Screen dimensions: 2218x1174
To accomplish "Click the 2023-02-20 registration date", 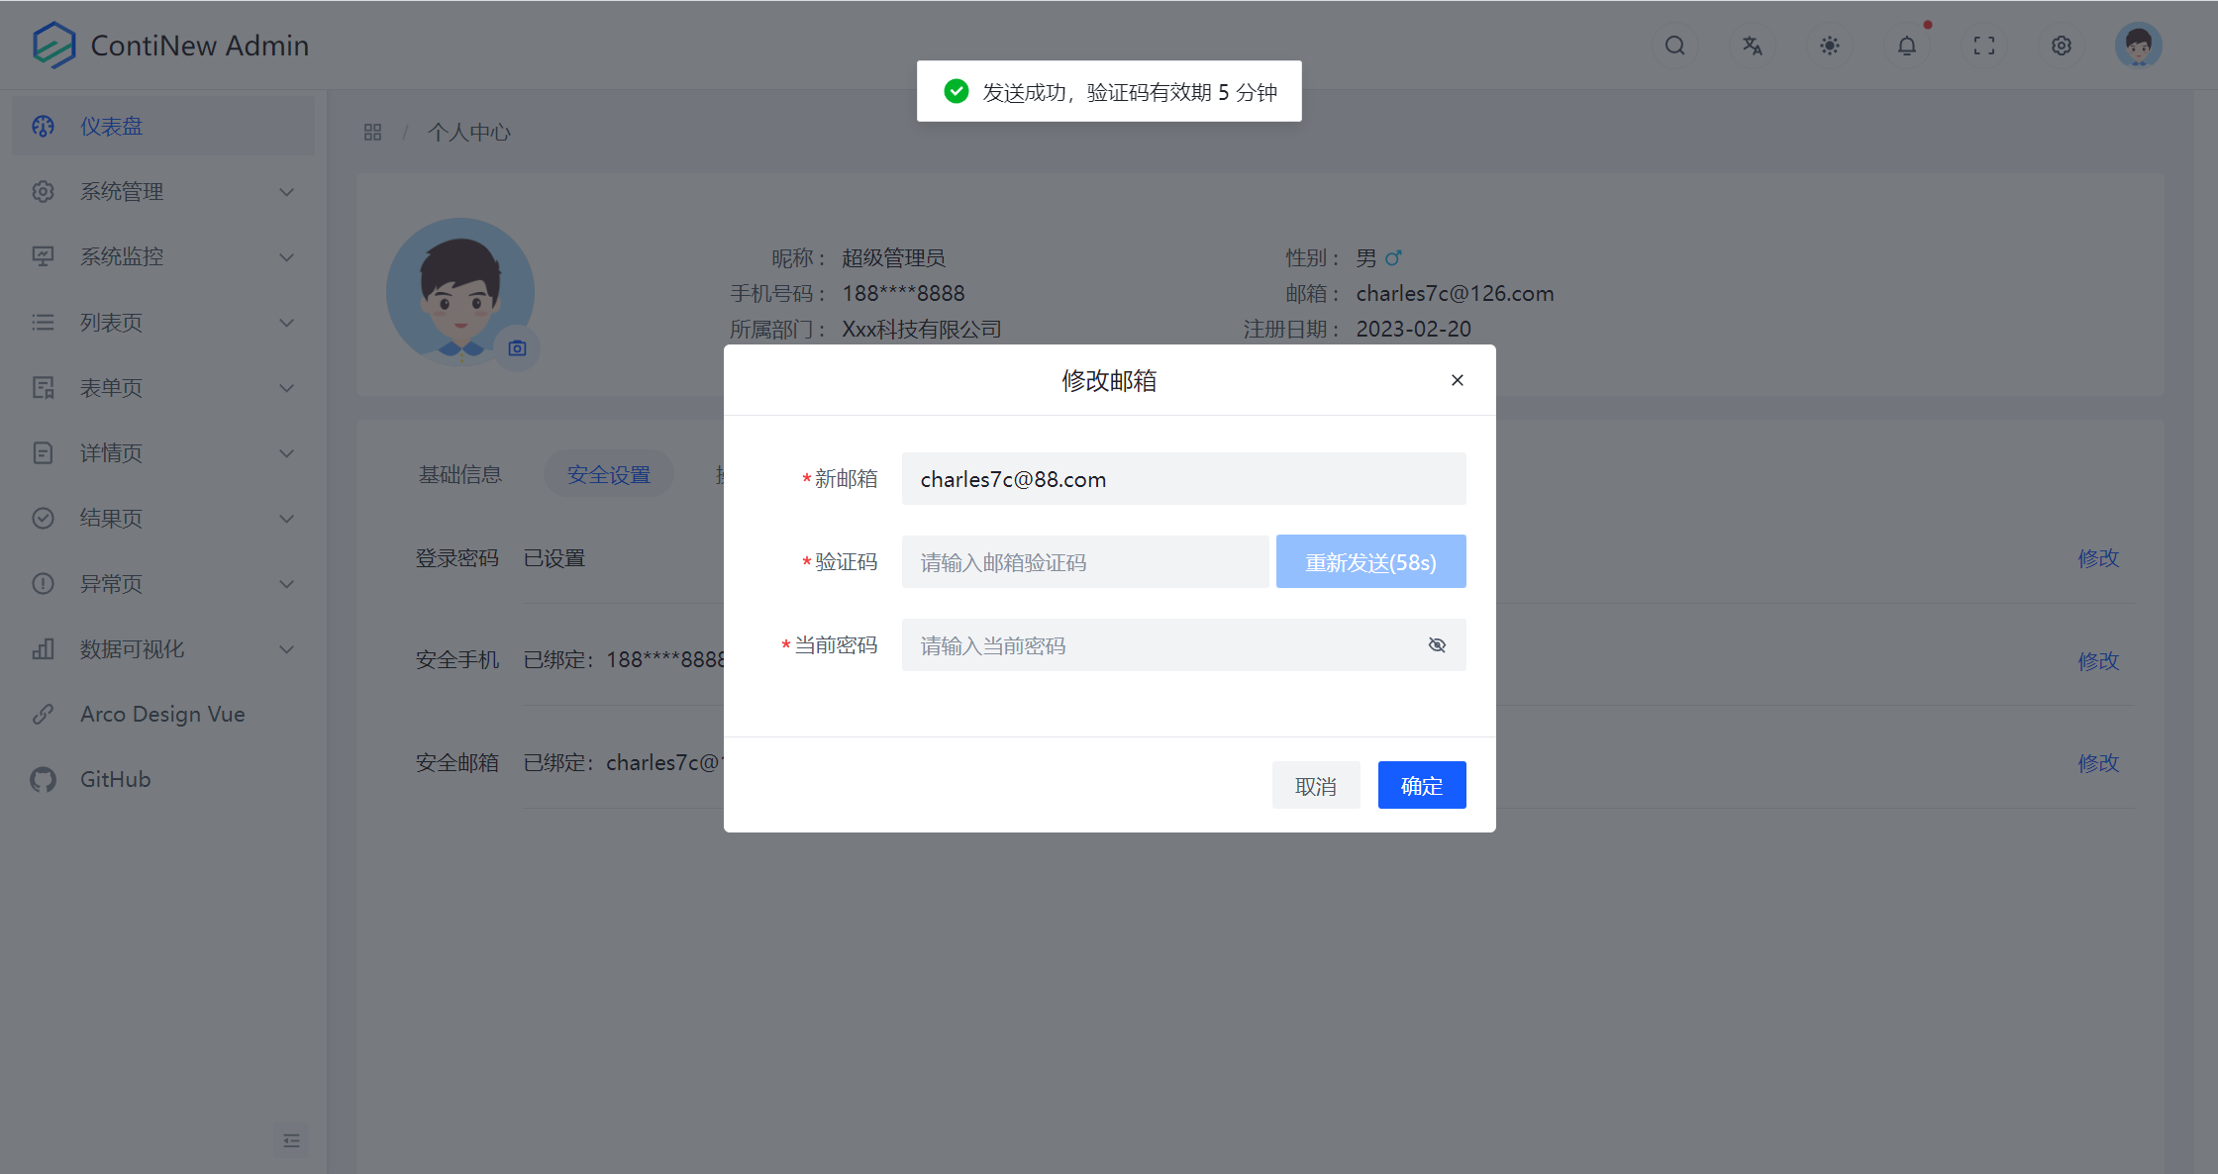I will pyautogui.click(x=1413, y=329).
